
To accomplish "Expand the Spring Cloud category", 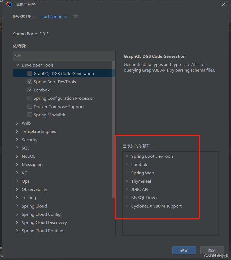I will 17,206.
